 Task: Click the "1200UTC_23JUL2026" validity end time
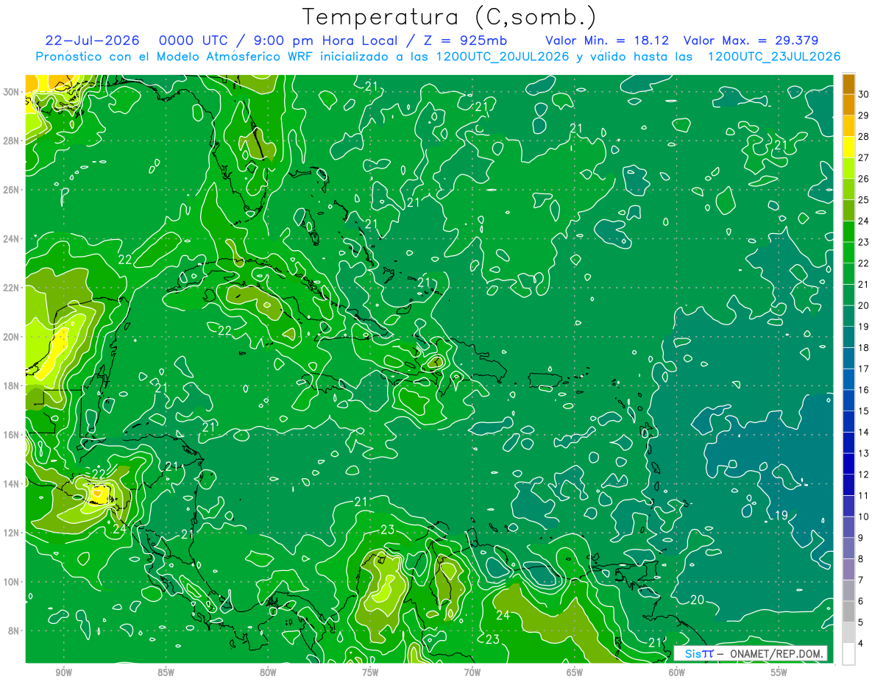click(774, 57)
